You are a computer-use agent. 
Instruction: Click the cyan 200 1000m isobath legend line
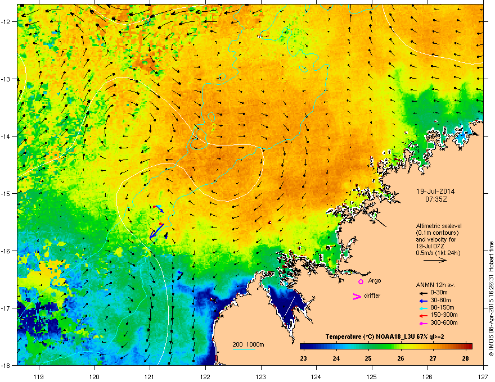coord(244,350)
